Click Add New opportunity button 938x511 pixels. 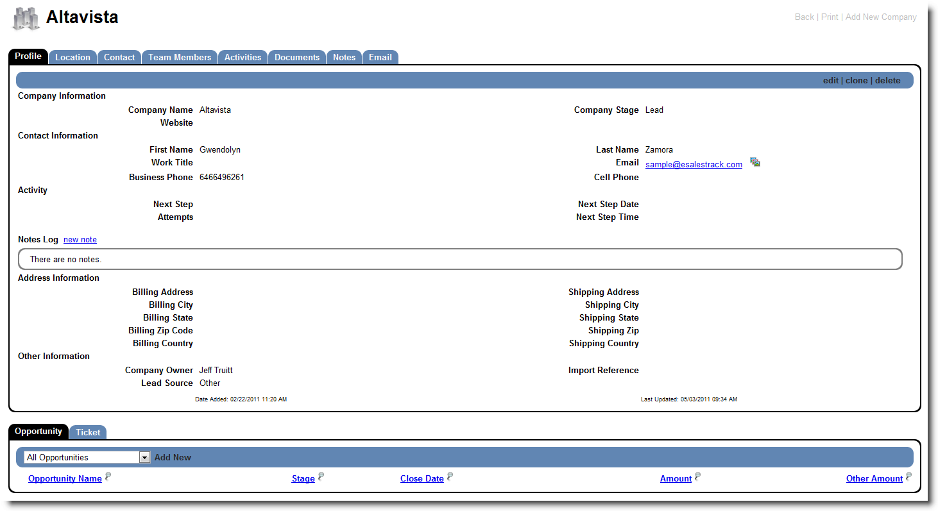point(173,457)
